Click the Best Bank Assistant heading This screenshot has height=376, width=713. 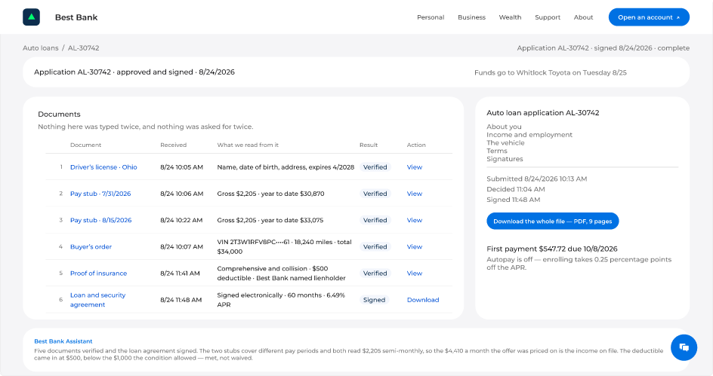point(63,341)
